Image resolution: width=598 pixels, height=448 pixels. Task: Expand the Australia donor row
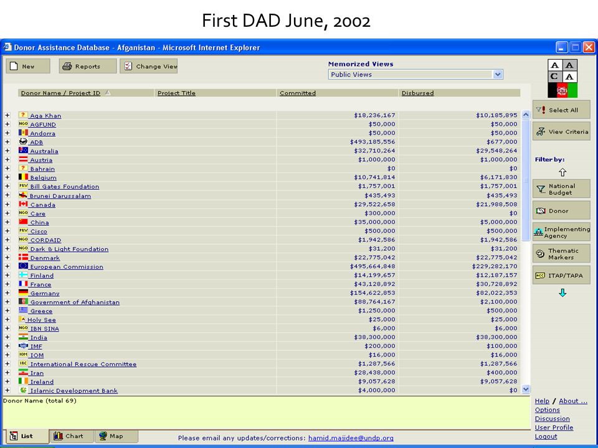(7, 151)
